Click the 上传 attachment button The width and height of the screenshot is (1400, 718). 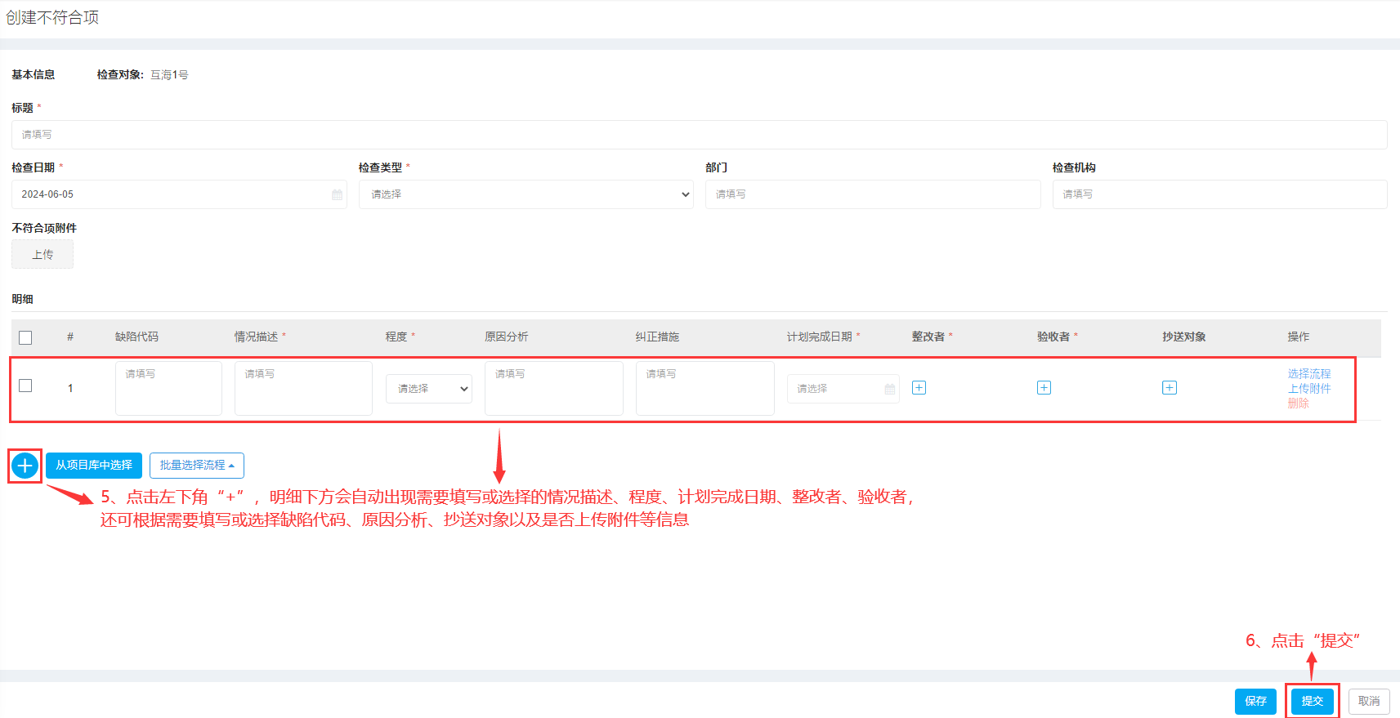(x=42, y=254)
